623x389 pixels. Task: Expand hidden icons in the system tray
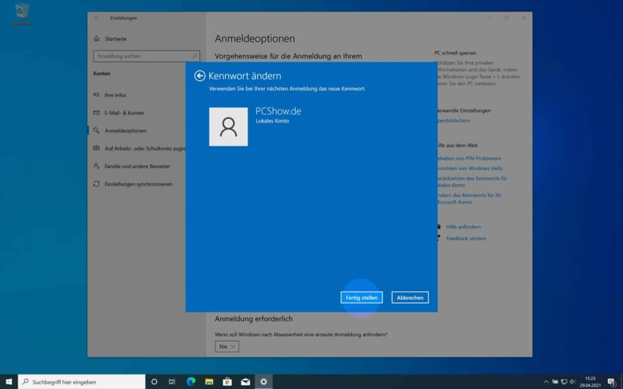(546, 381)
